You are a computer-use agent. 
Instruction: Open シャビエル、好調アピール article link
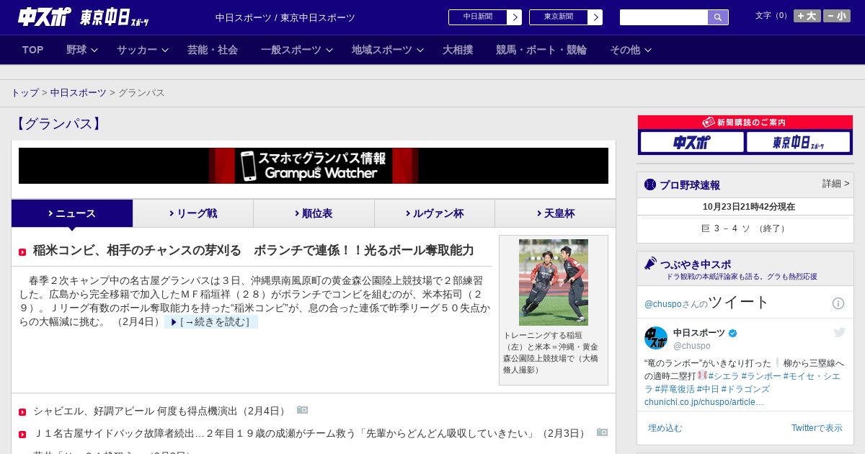160,411
